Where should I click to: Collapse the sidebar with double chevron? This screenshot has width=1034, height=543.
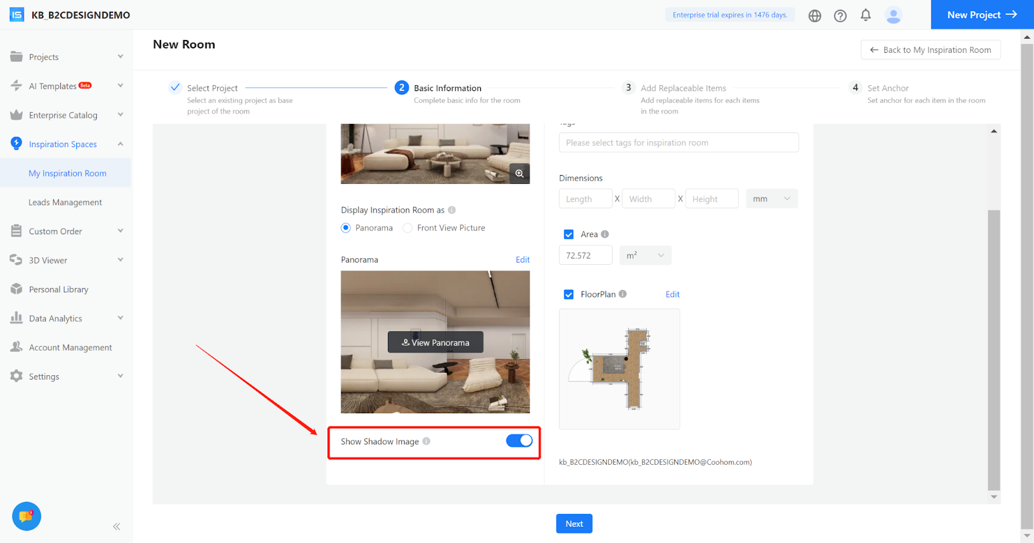tap(116, 526)
